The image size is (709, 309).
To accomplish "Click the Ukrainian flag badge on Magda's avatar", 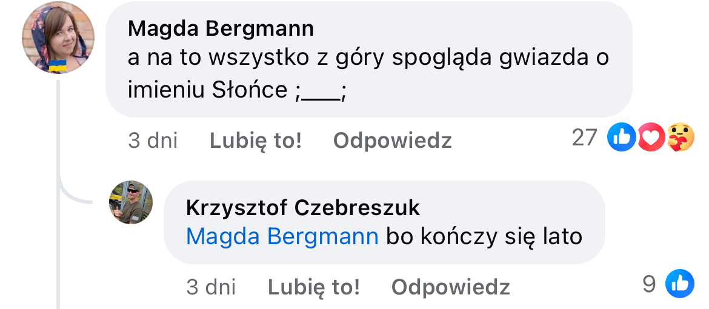I will [x=58, y=65].
